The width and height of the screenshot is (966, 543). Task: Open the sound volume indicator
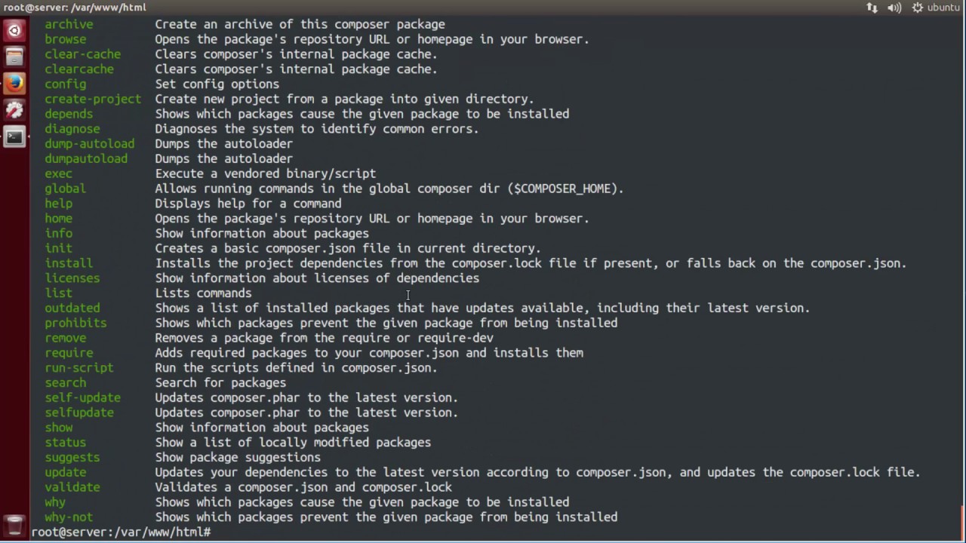[x=894, y=8]
